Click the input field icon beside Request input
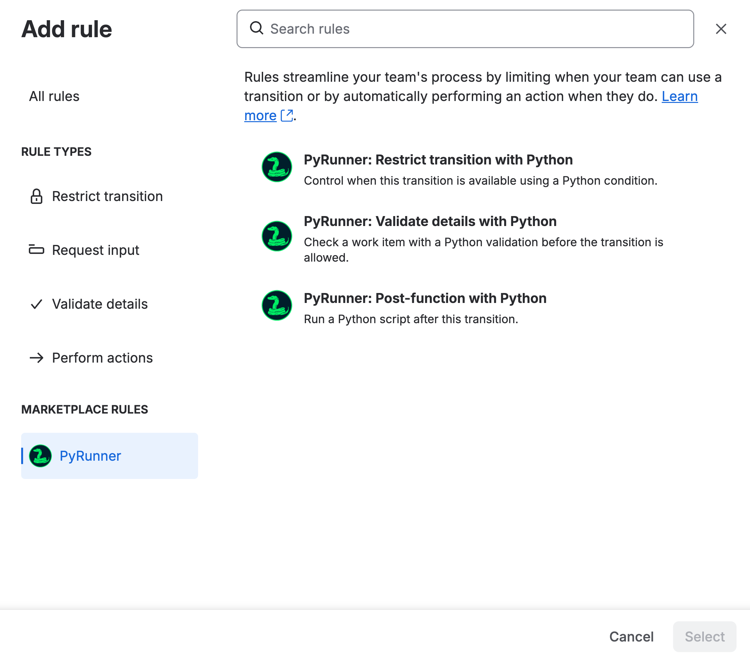The width and height of the screenshot is (750, 654). (x=37, y=250)
